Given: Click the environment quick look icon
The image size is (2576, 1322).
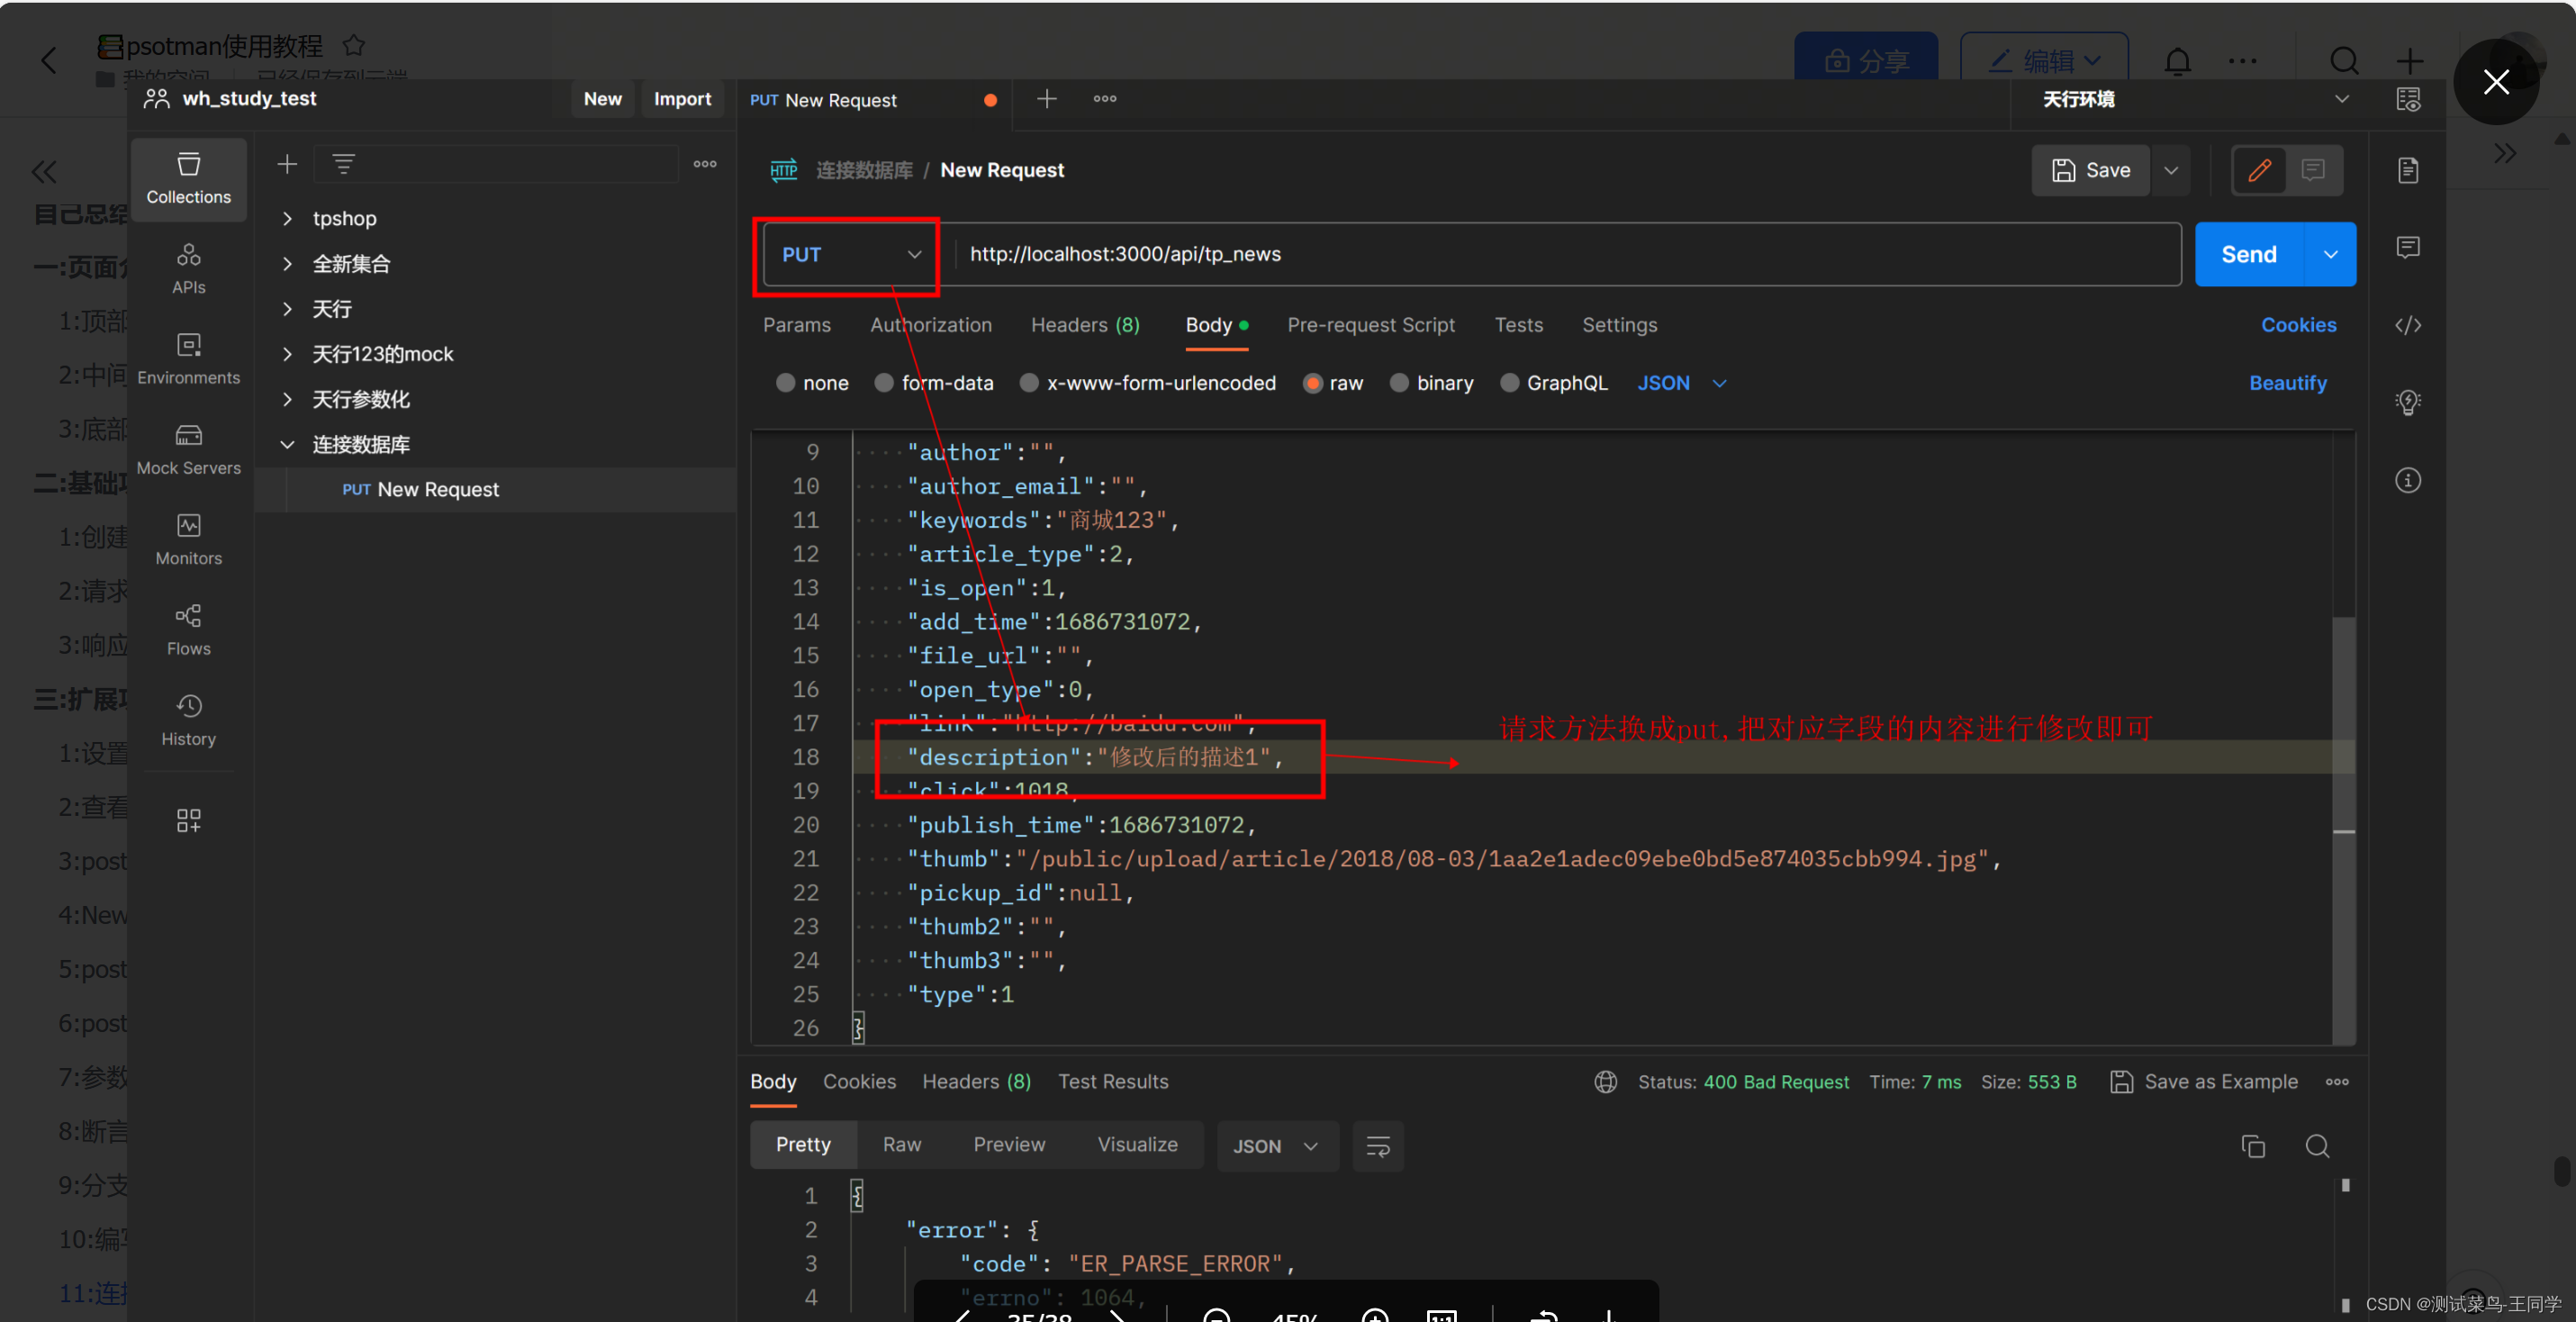Looking at the screenshot, I should [2408, 98].
